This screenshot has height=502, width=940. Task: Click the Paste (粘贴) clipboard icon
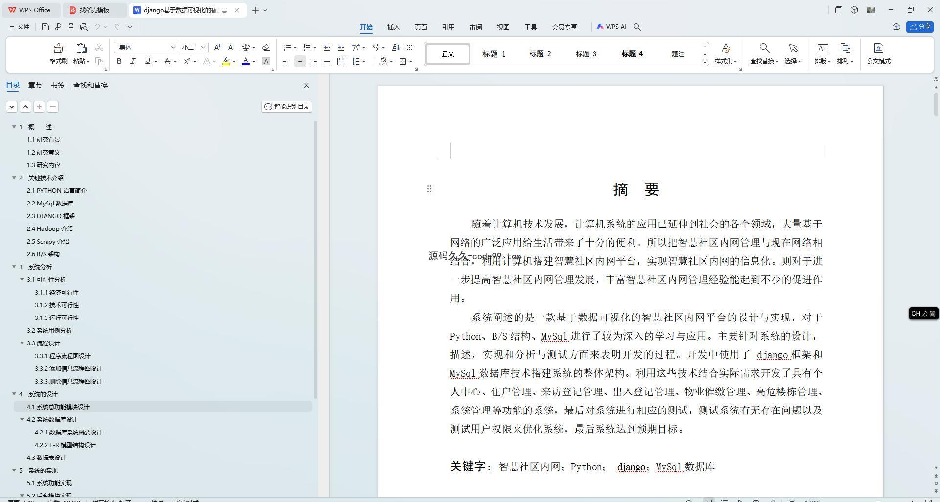click(81, 48)
